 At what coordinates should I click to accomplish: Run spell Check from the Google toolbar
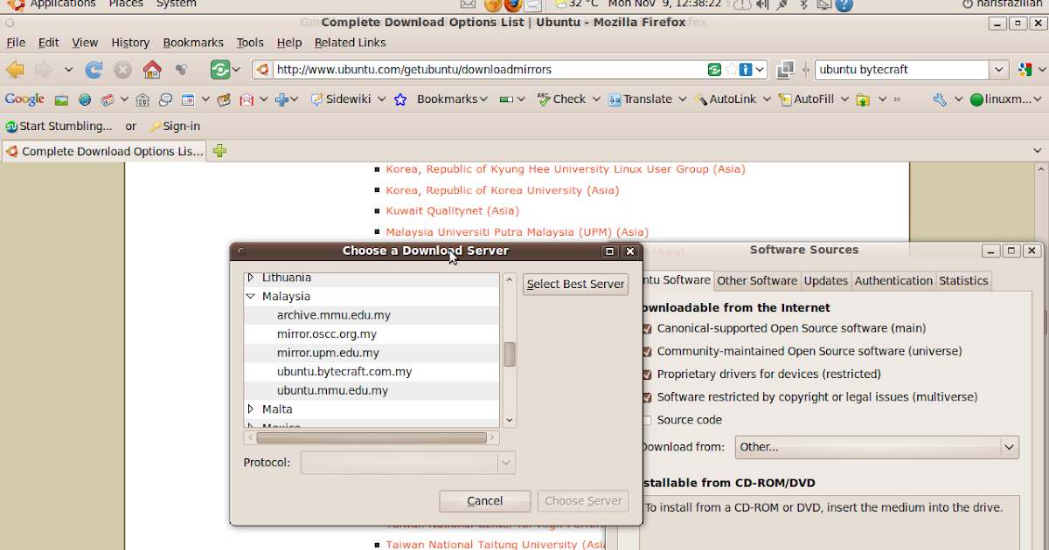coord(560,100)
